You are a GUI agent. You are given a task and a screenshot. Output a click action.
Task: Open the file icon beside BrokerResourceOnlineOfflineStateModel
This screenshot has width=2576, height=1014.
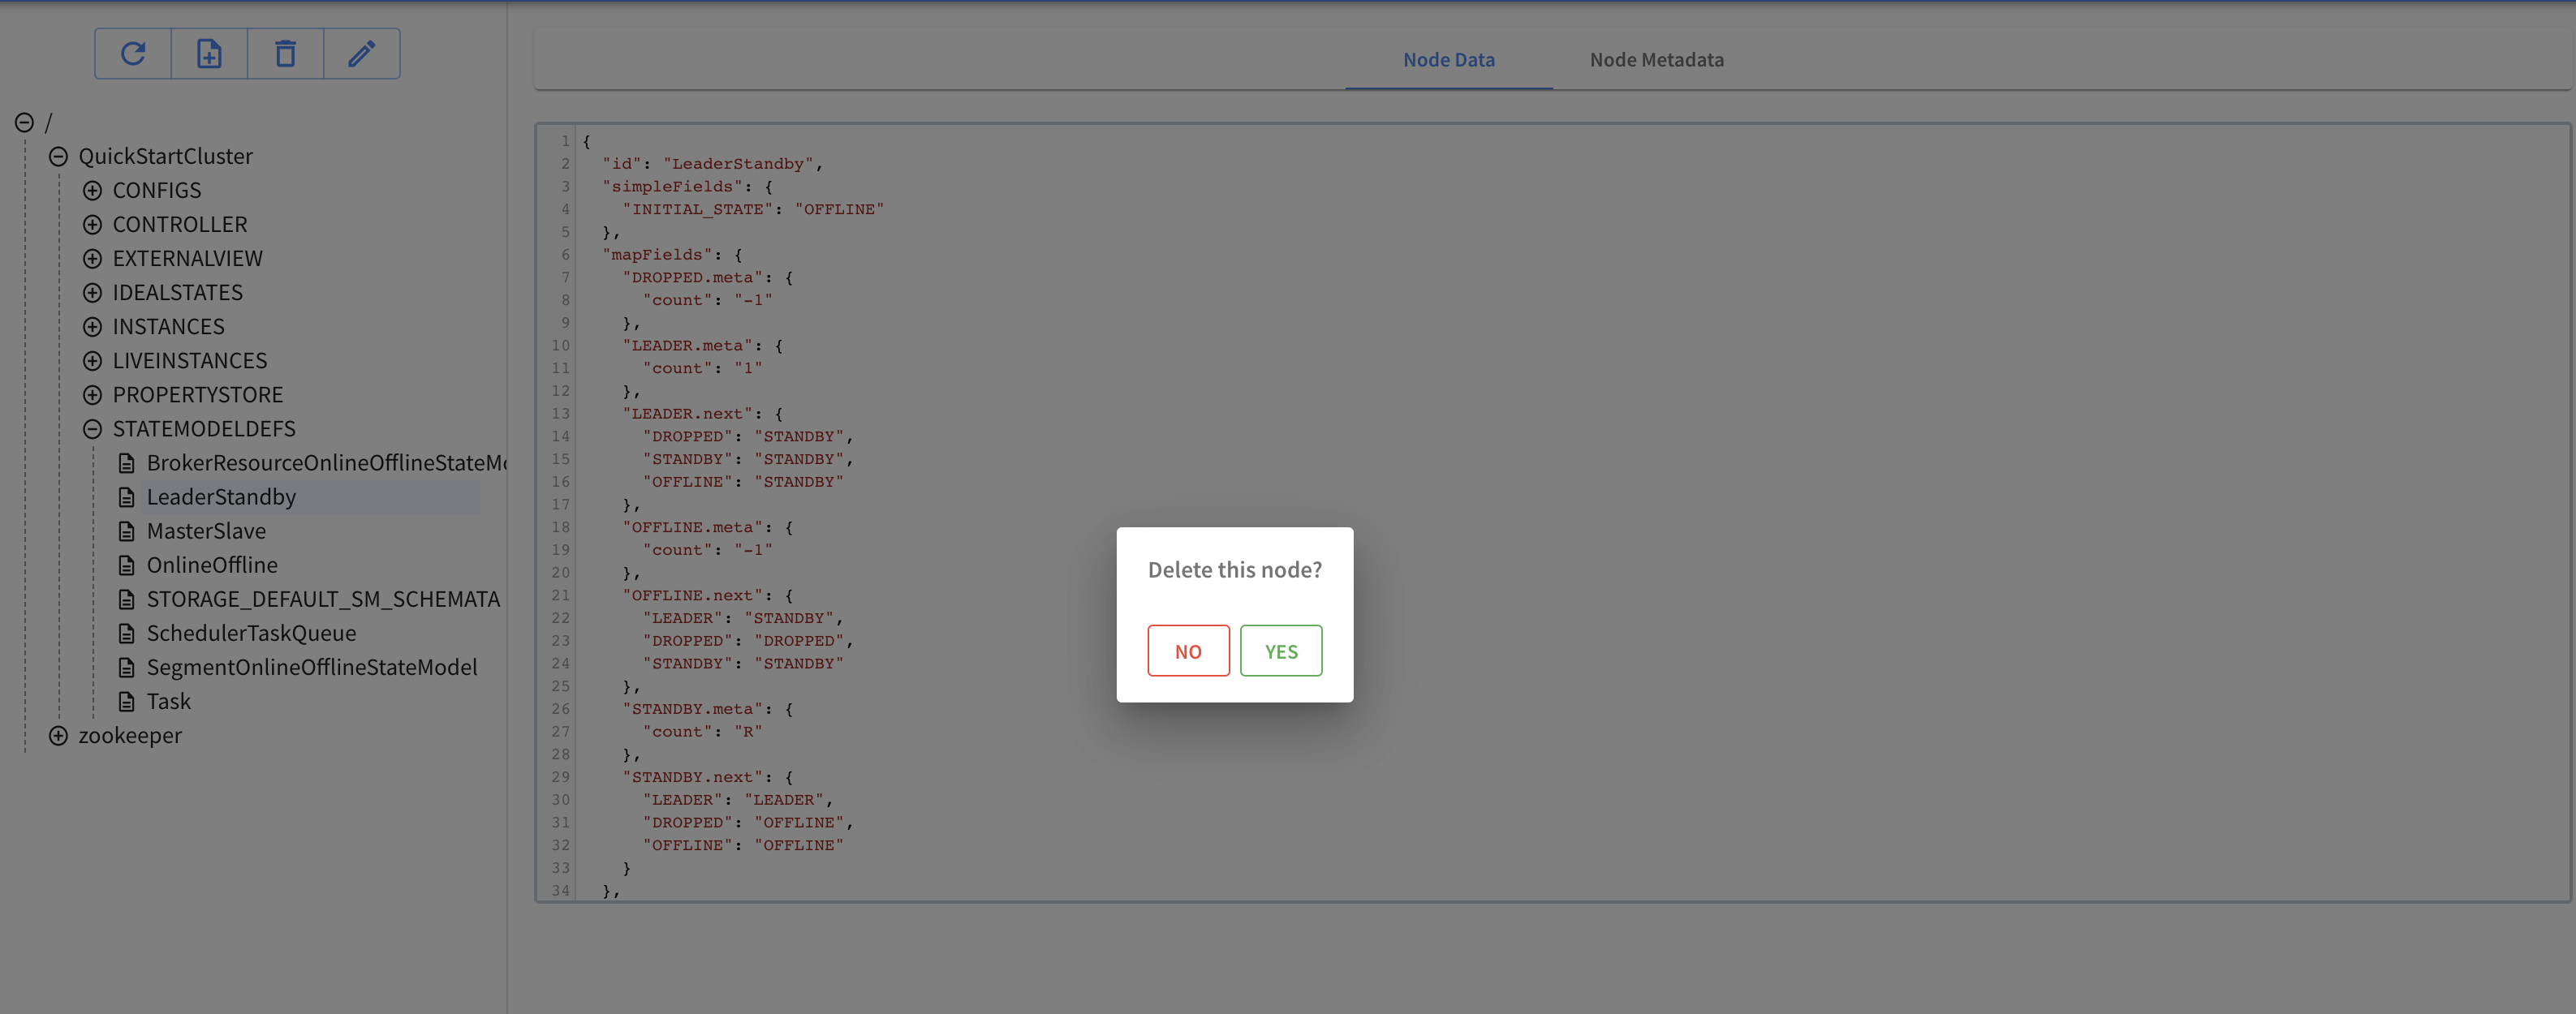pyautogui.click(x=127, y=463)
